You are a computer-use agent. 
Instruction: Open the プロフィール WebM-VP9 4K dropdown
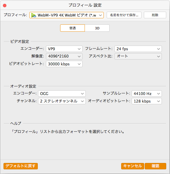click(66, 15)
